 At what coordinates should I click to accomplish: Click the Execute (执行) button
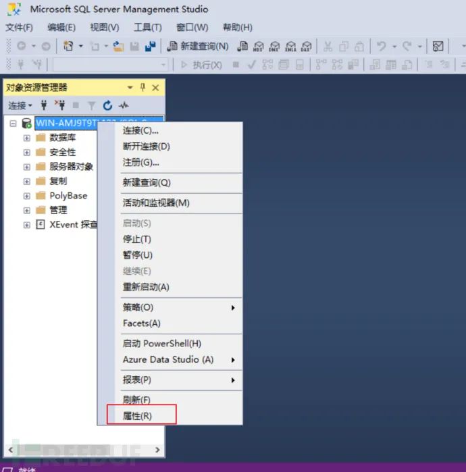(201, 65)
